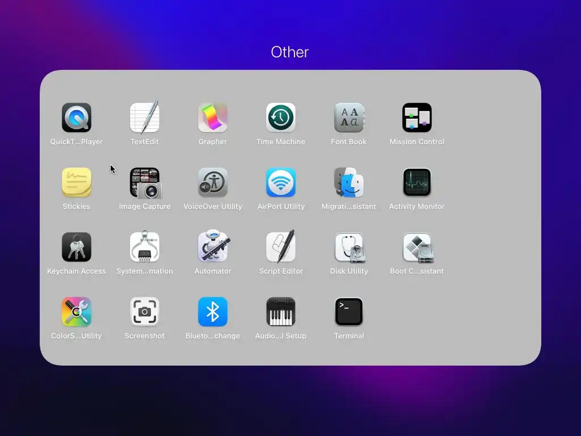The height and width of the screenshot is (436, 581).
Task: Open Migration Assistant icon
Action: 349,182
